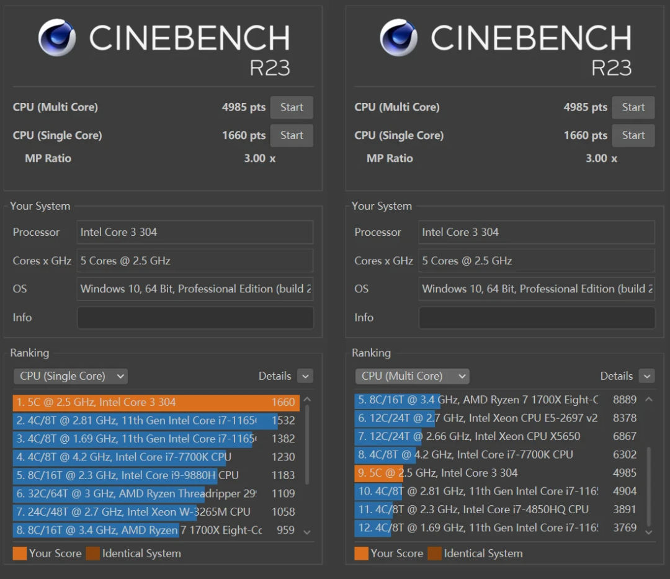The image size is (670, 579).
Task: Select multi core row 12. 4C/8T @ 1.69 GHz scoring 3769
Action: [498, 527]
